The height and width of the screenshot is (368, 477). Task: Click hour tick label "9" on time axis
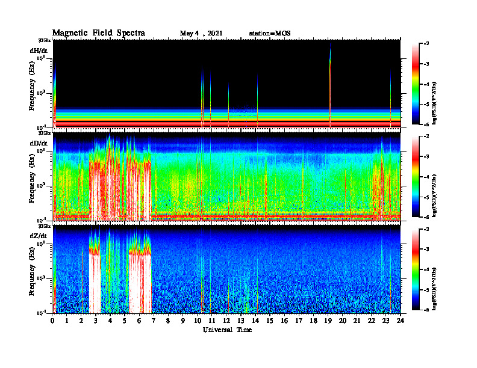pos(183,320)
